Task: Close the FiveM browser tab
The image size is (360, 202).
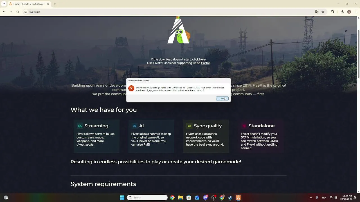Action: 48,4
